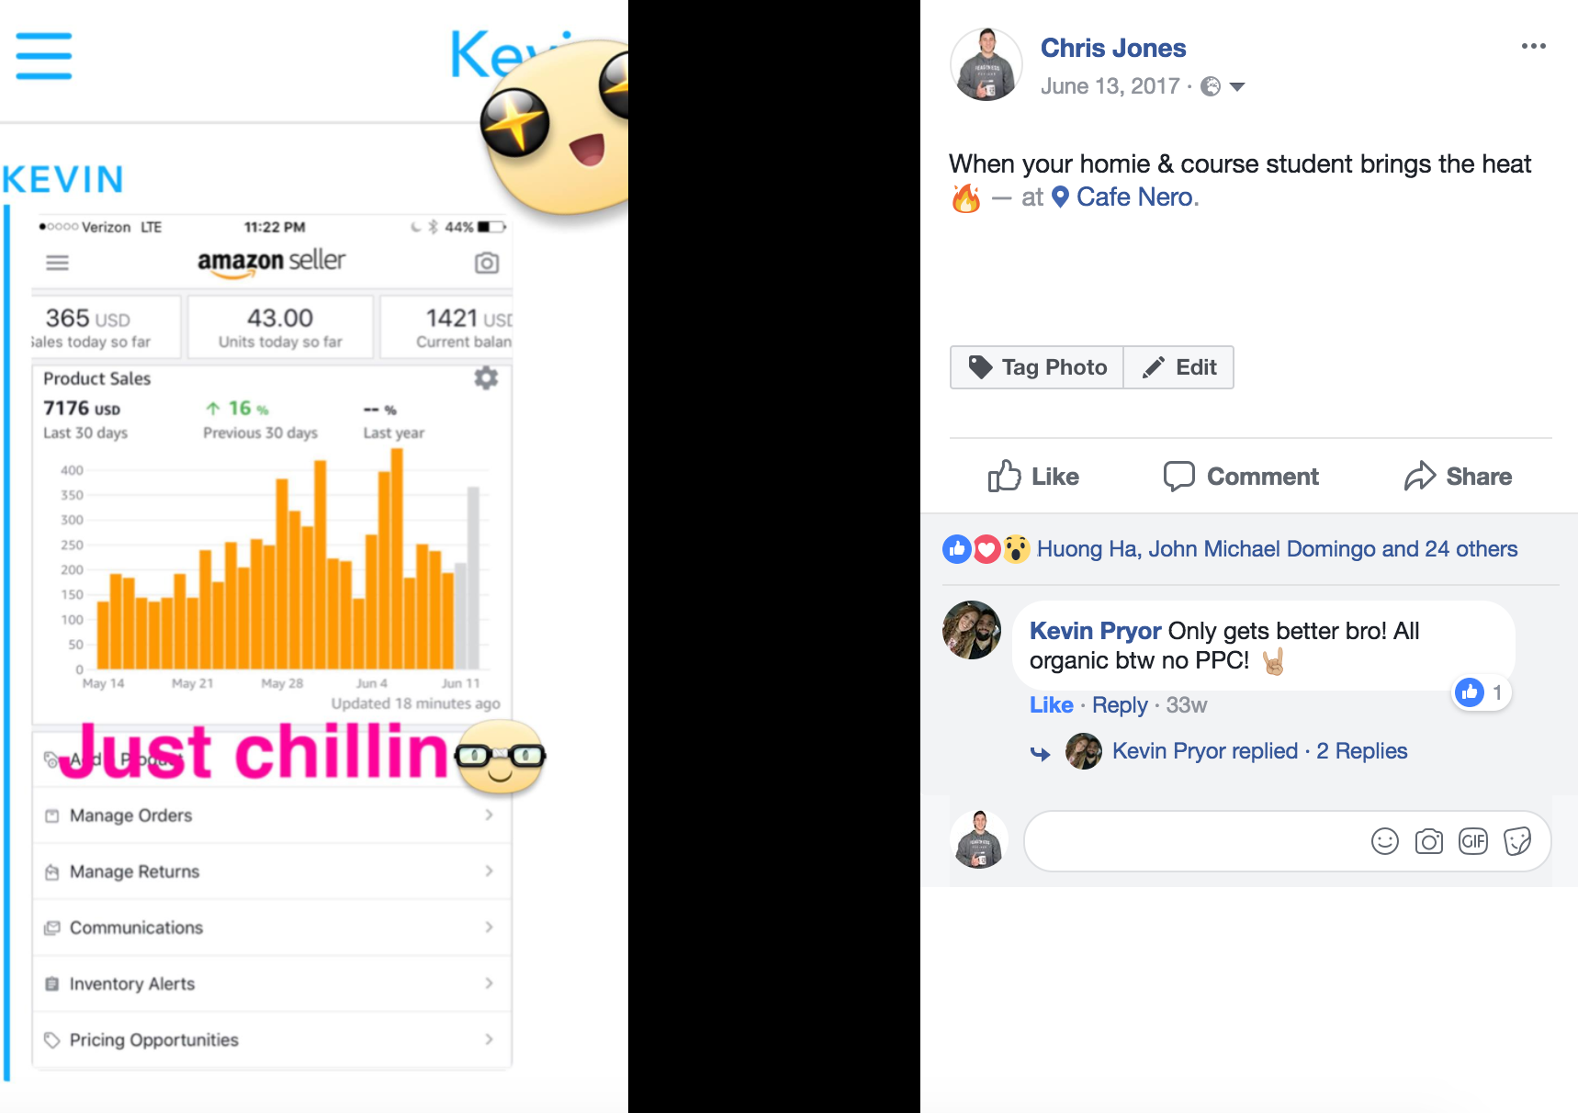1578x1113 pixels.
Task: Open Product Sales settings gear
Action: click(x=486, y=377)
